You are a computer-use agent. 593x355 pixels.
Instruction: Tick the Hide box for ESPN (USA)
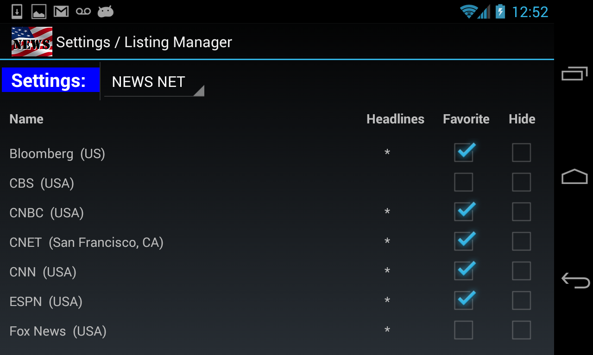click(521, 300)
